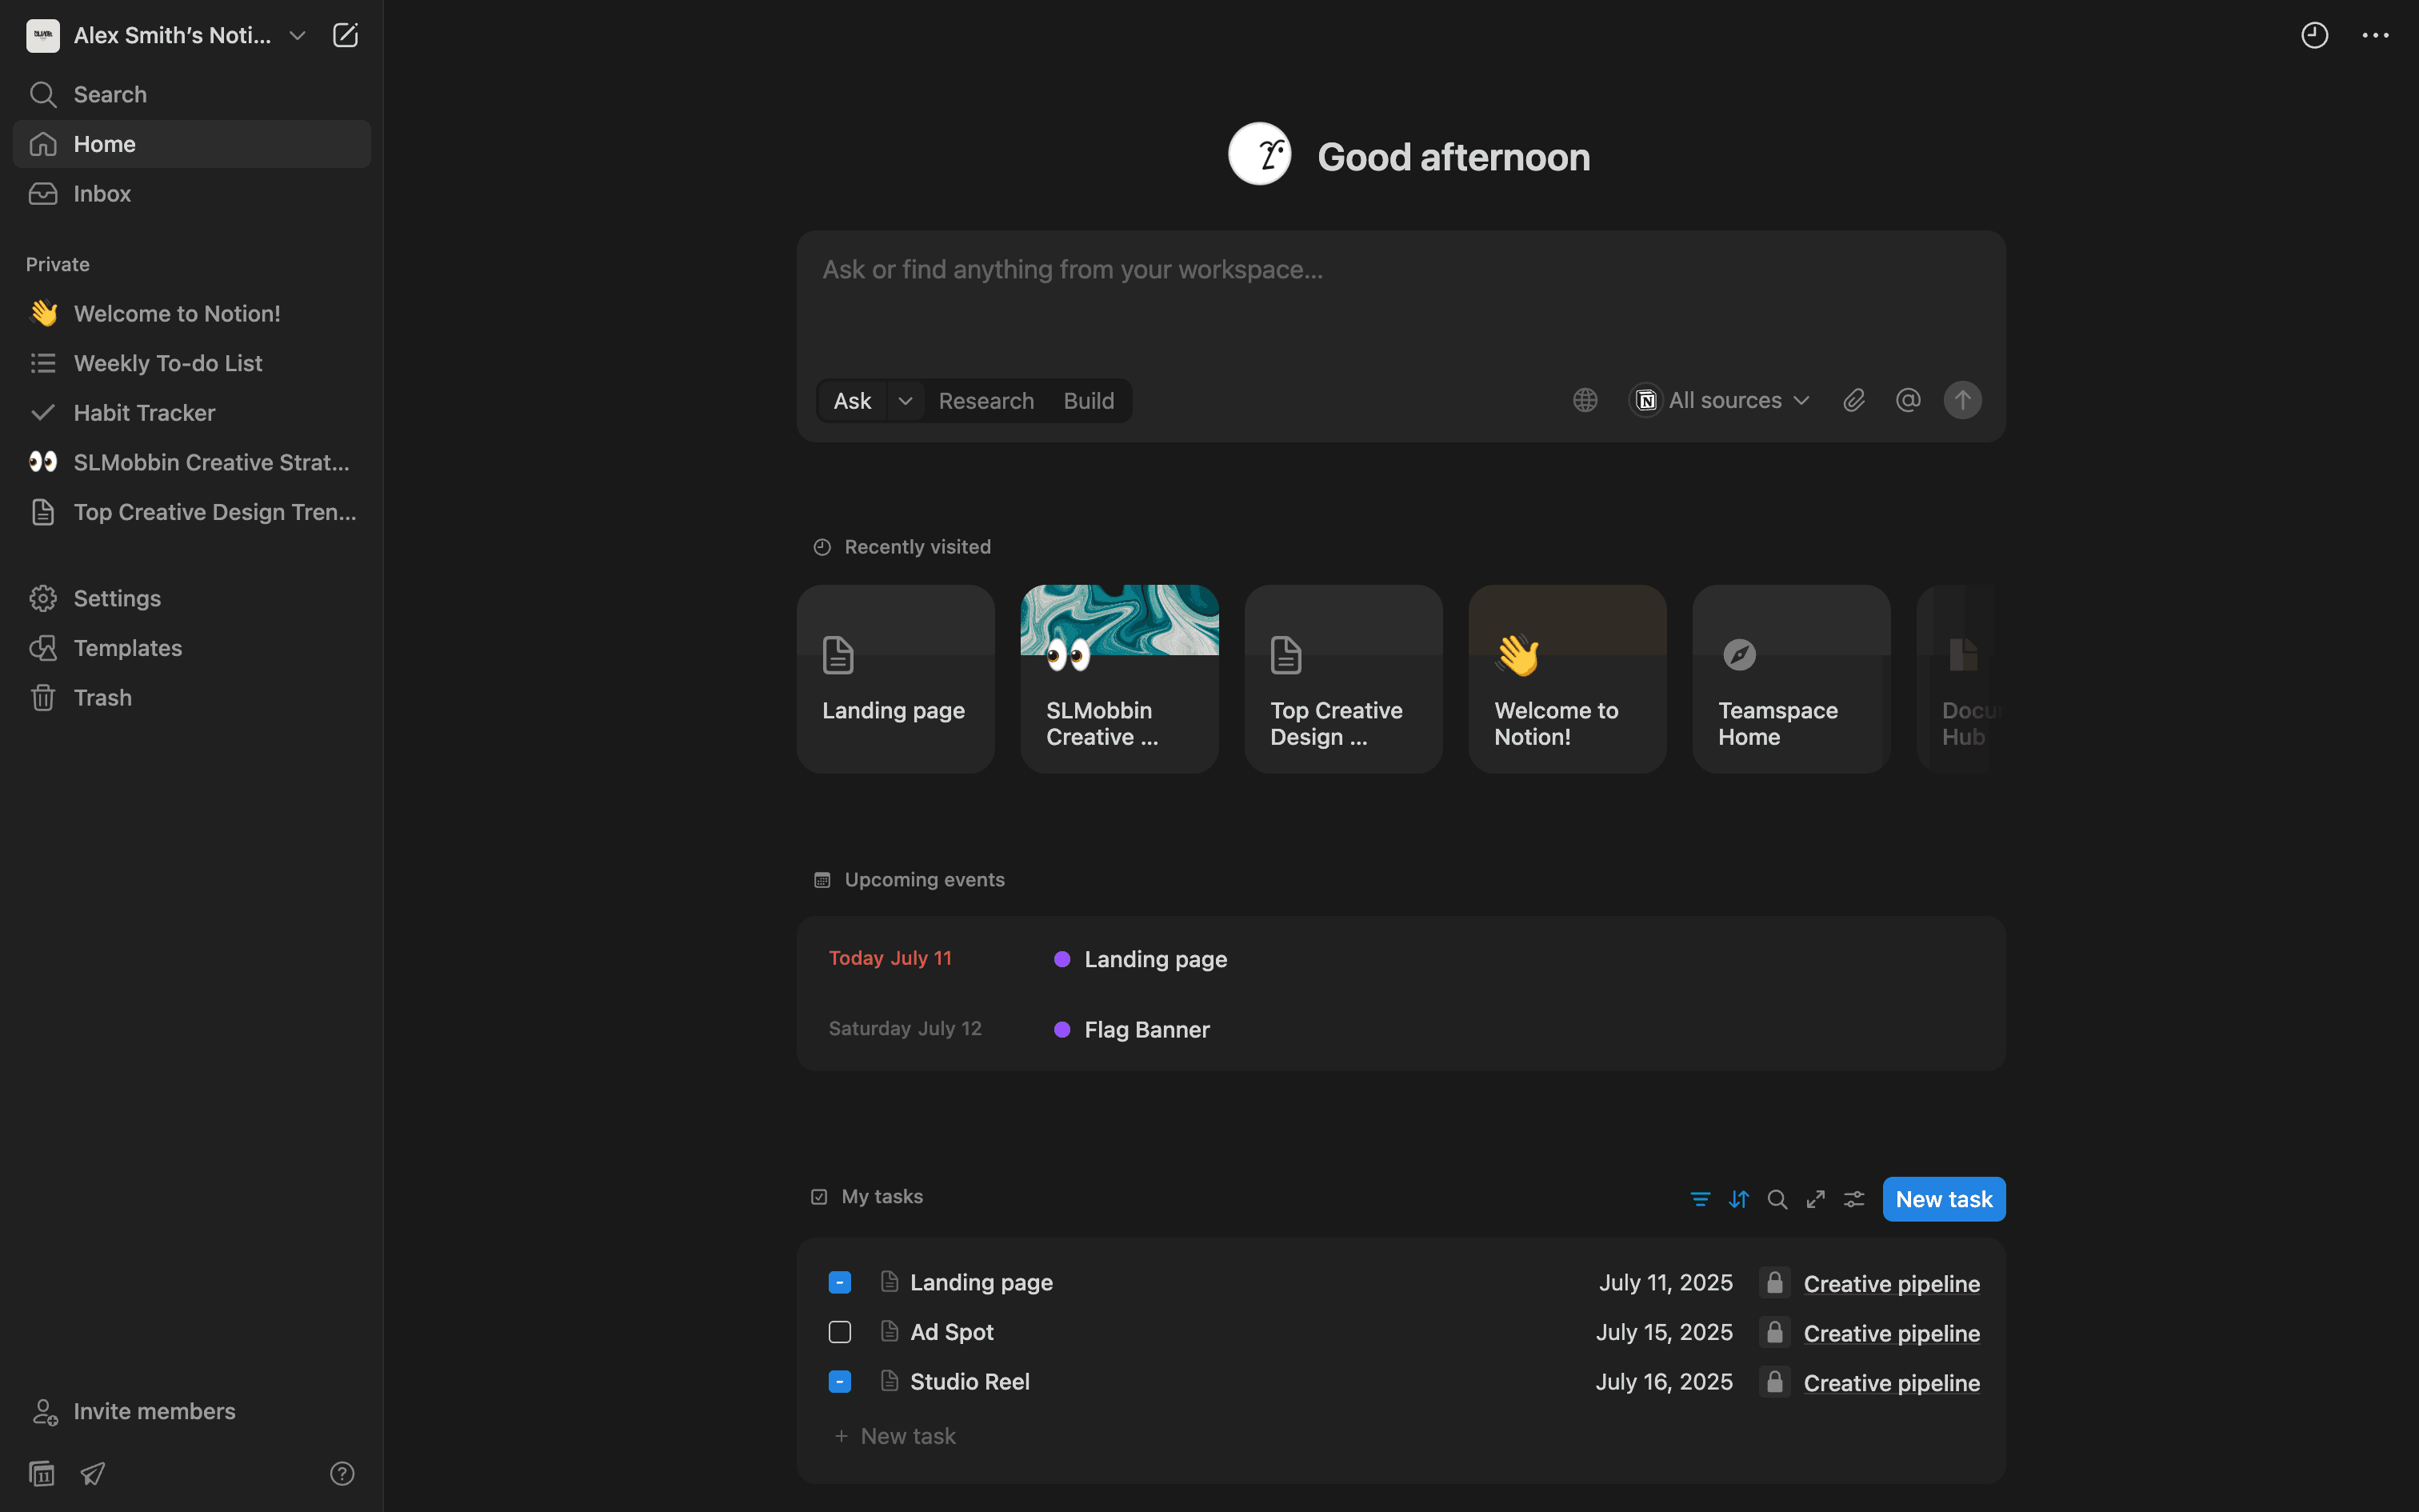Click the sort icon in My tasks
Image resolution: width=2419 pixels, height=1512 pixels.
point(1738,1199)
